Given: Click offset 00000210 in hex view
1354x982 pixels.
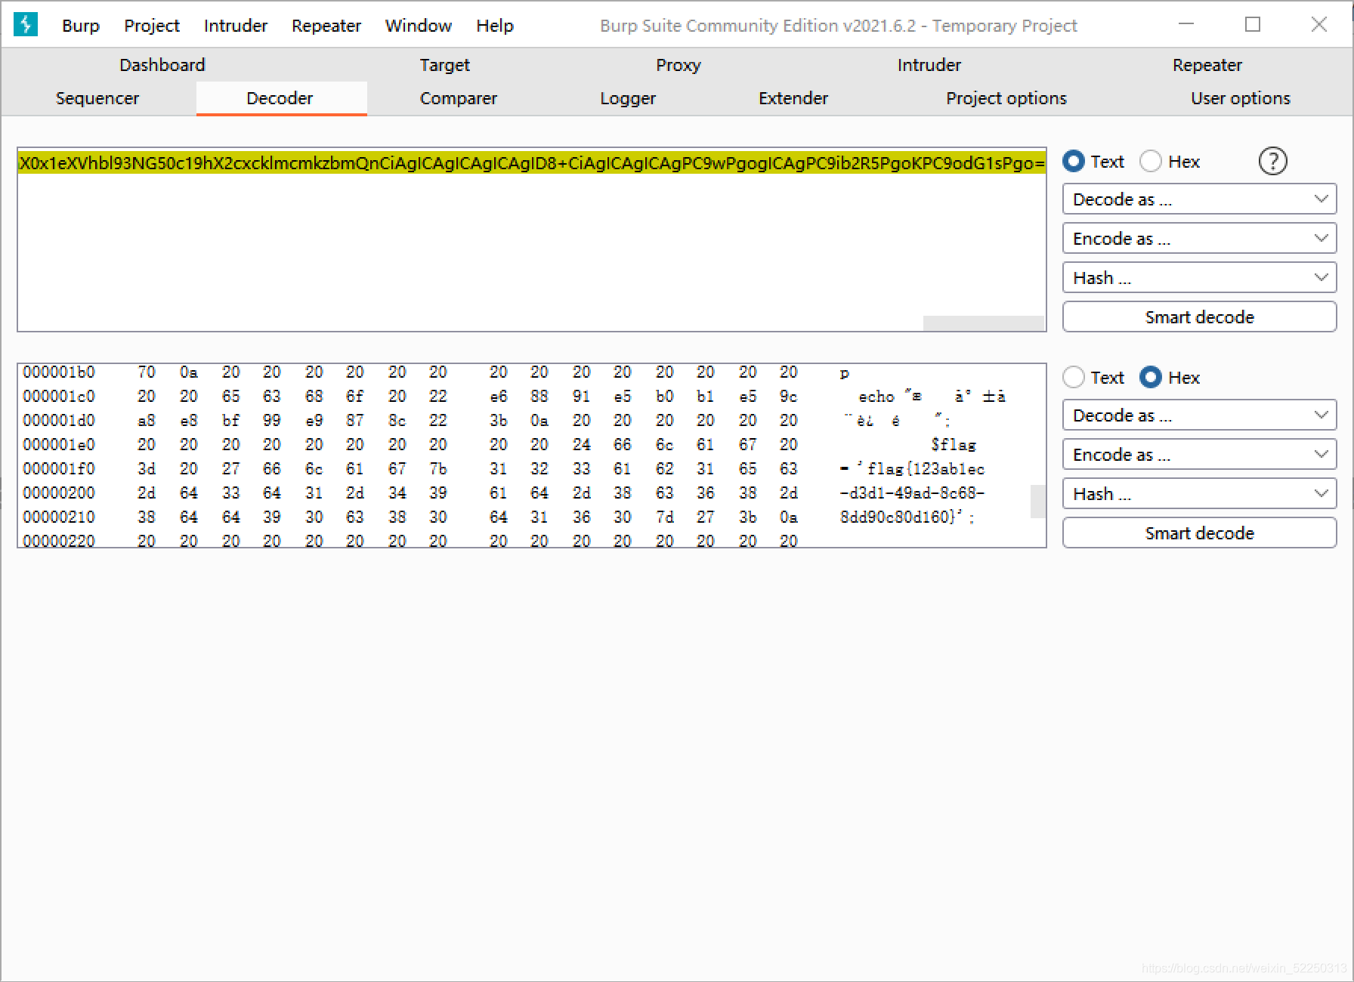Looking at the screenshot, I should 59,517.
